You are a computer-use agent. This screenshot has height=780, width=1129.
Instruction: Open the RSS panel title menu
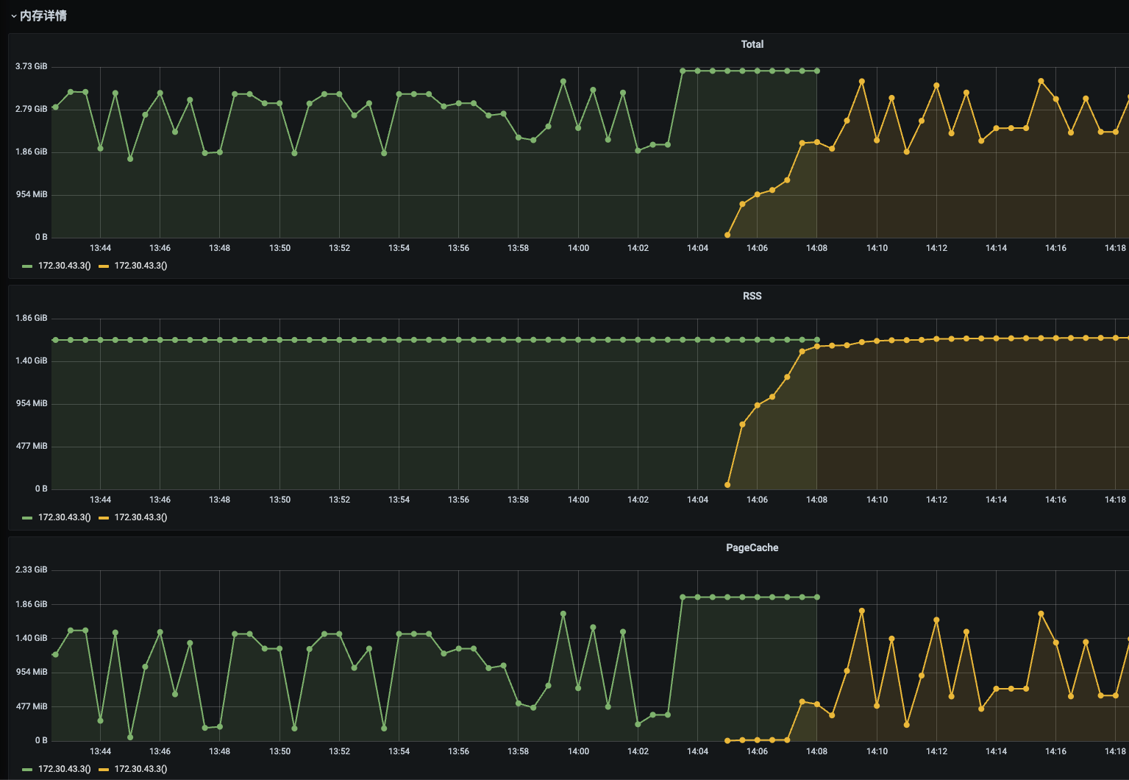click(x=752, y=296)
